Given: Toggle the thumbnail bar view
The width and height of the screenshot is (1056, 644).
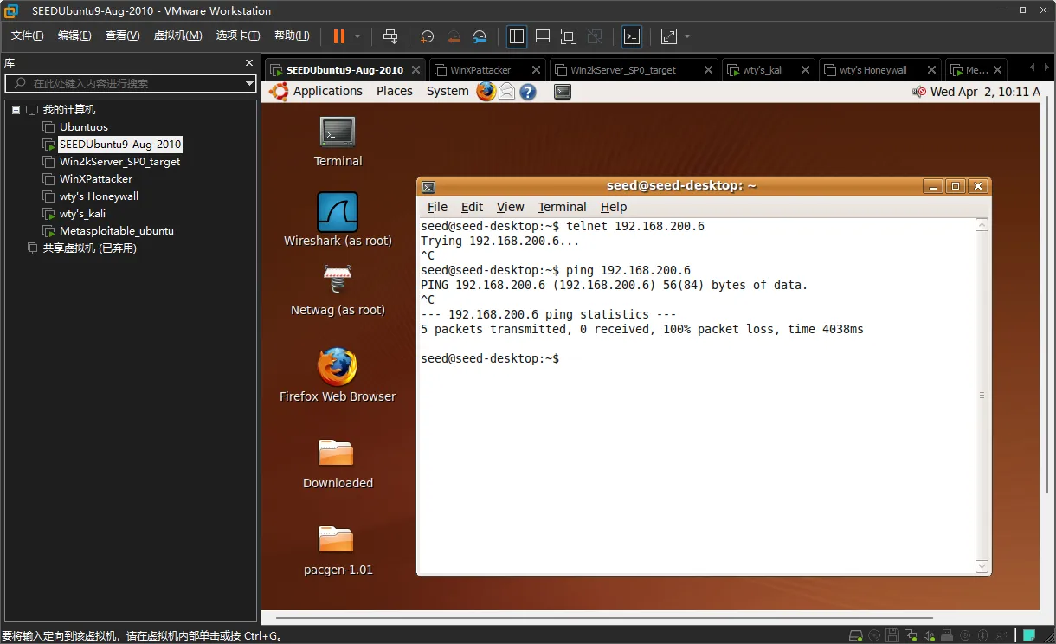Looking at the screenshot, I should (543, 36).
